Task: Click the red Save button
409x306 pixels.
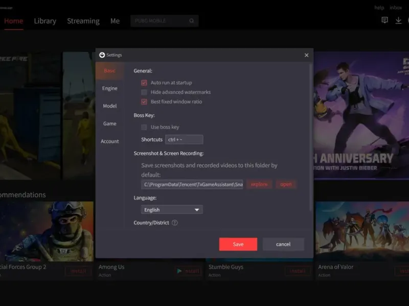Action: click(x=238, y=244)
